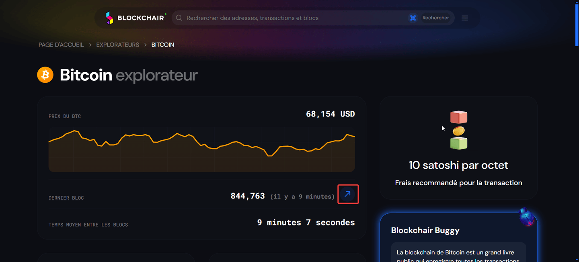Image resolution: width=579 pixels, height=262 pixels.
Task: Click the magnifying glass icon in search bar
Action: coord(179,18)
